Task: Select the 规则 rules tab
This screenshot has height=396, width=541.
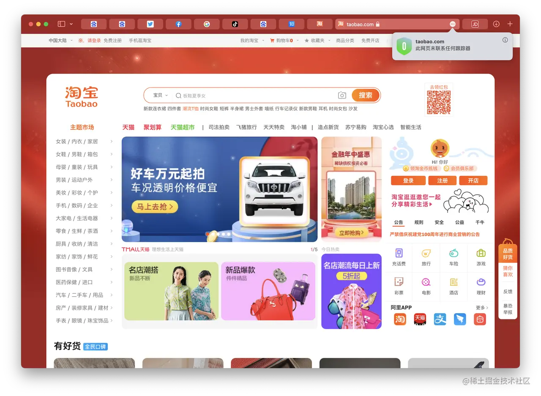Action: (419, 222)
